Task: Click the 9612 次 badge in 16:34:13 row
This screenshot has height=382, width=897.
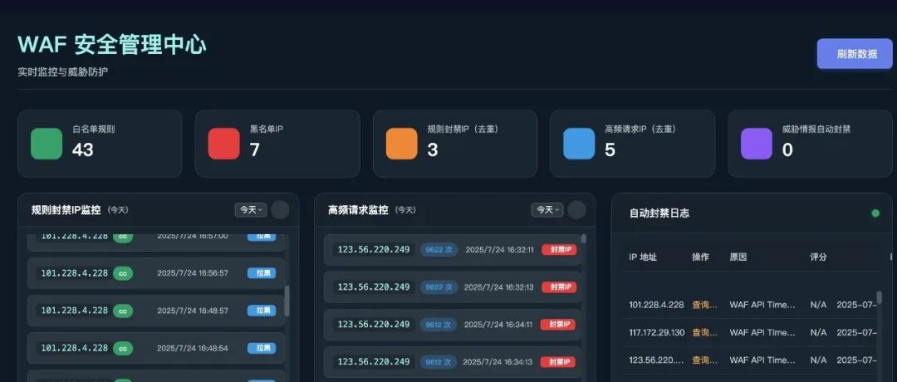Action: pos(439,362)
